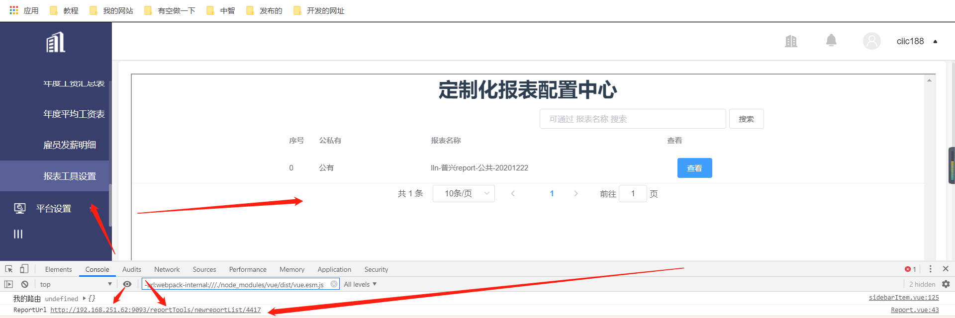Click the 公私有 column header
The width and height of the screenshot is (955, 318).
click(x=330, y=141)
